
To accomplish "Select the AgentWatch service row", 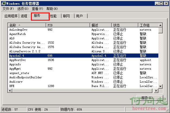I will pos(83,34).
